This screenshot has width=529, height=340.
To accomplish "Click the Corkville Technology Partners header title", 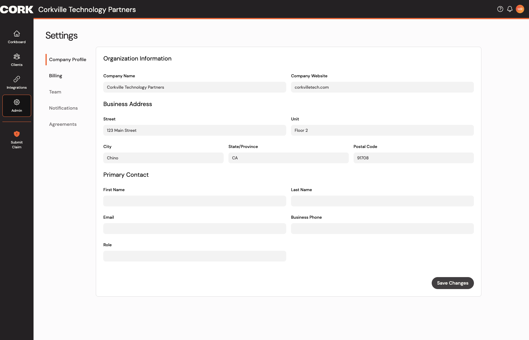I will (87, 10).
